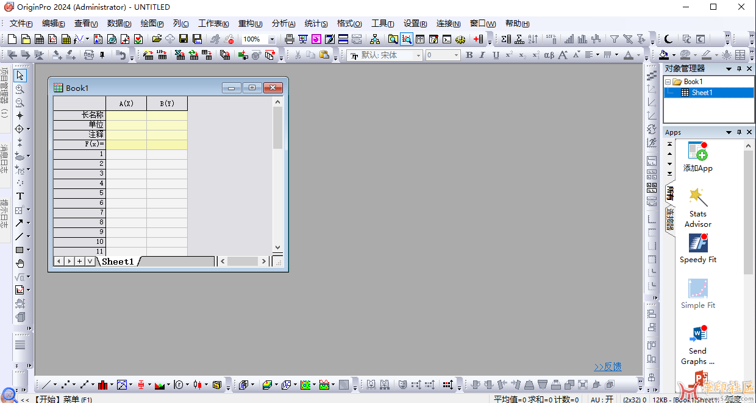Save the project with the floppy disk icon
The width and height of the screenshot is (756, 403).
(x=184, y=39)
